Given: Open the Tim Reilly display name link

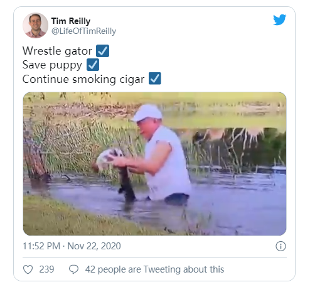Looking at the screenshot, I should 71,21.
